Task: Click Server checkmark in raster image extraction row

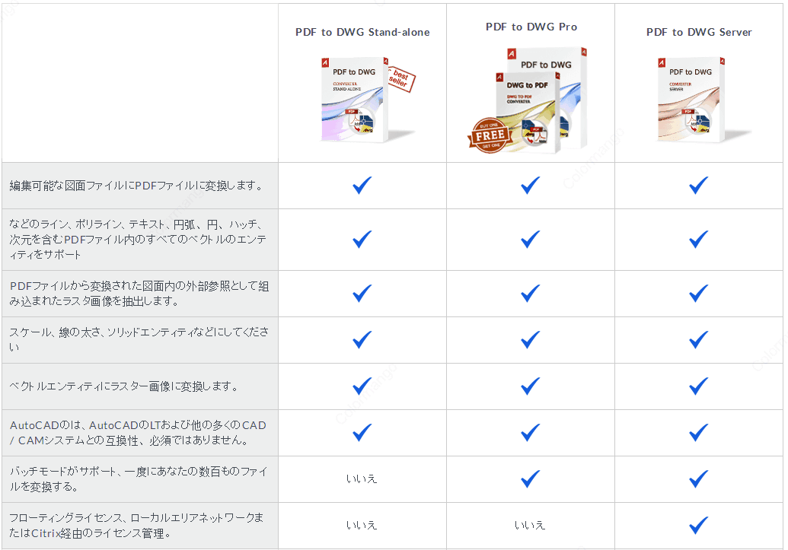Action: (x=699, y=294)
